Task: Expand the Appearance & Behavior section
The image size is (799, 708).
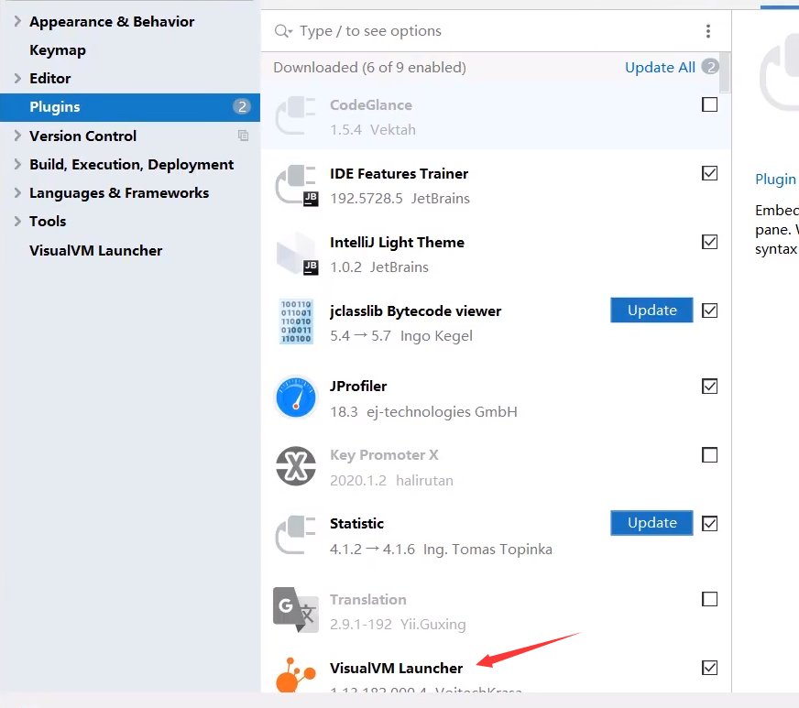Action: [x=17, y=21]
